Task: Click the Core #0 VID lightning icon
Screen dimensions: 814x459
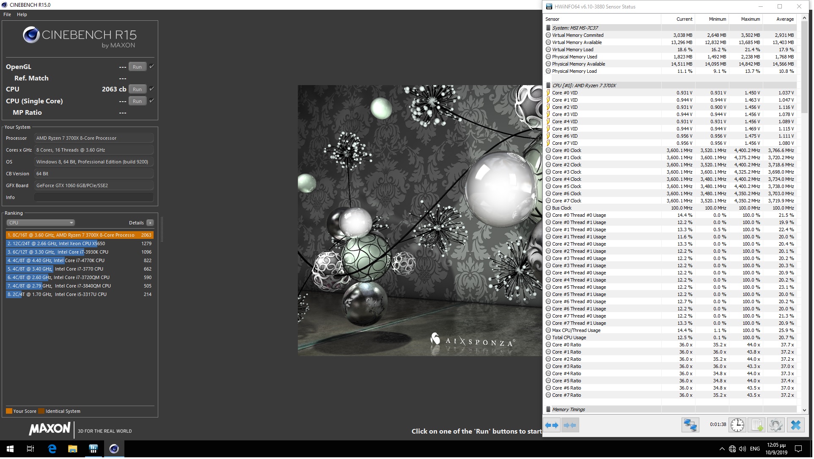Action: (x=549, y=93)
